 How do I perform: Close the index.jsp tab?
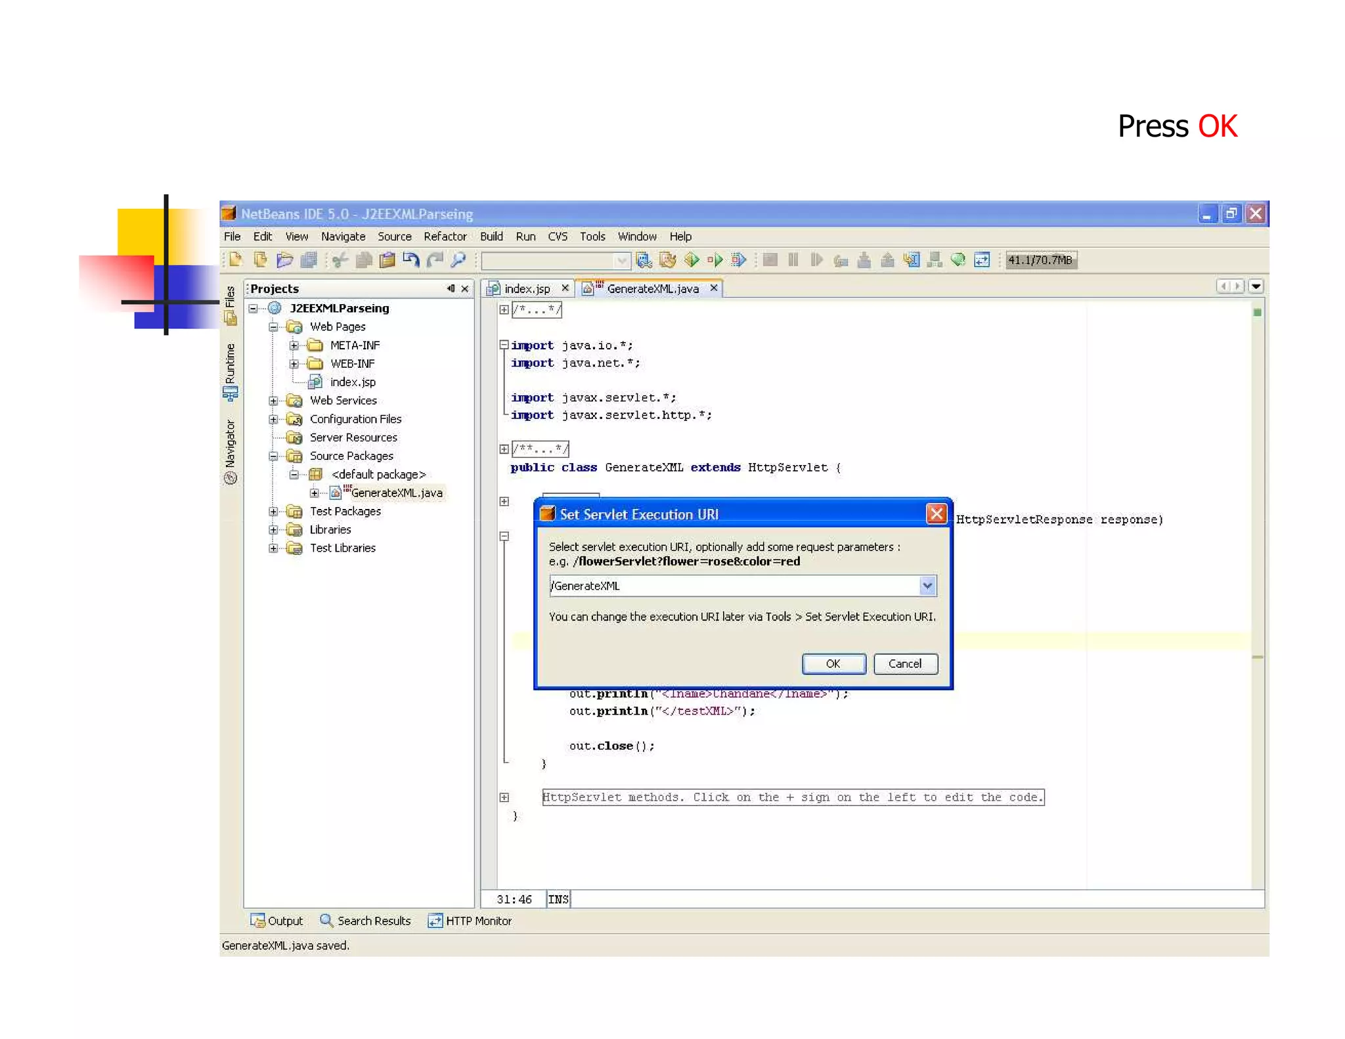565,288
